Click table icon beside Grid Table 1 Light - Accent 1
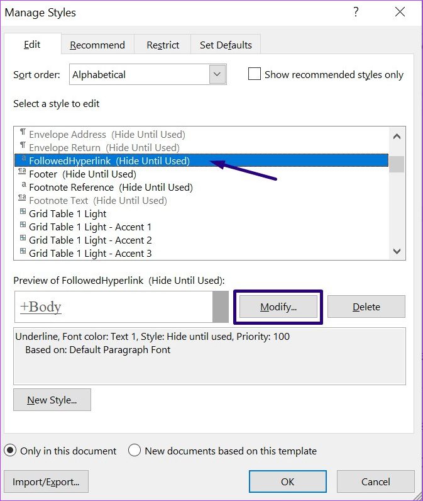 click(x=23, y=226)
